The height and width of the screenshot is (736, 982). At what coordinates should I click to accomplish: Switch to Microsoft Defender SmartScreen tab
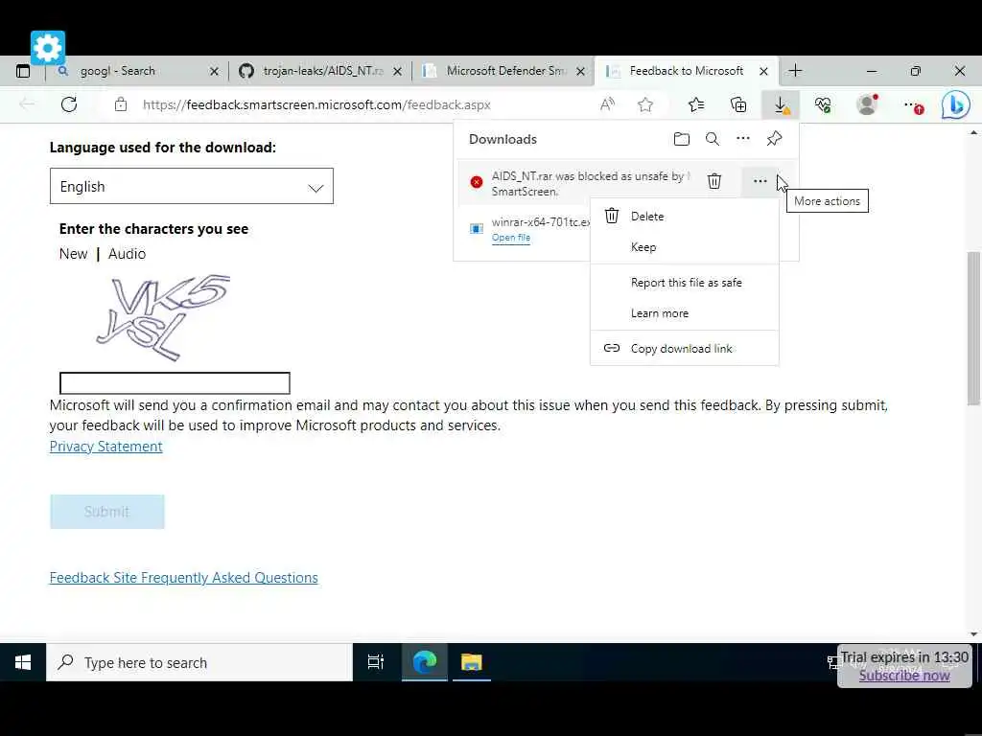click(506, 71)
